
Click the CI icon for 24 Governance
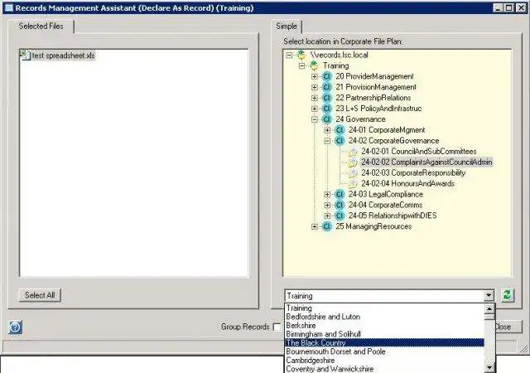[327, 119]
